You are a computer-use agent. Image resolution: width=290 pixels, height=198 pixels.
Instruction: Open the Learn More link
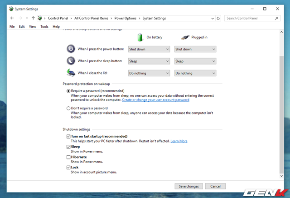point(179,141)
